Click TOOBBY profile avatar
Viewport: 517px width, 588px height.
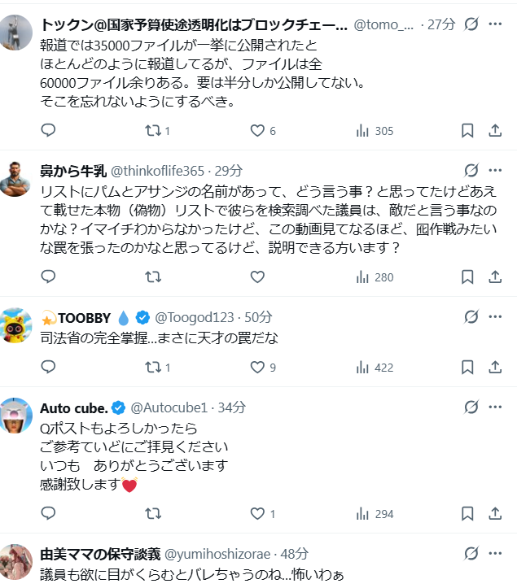(x=17, y=324)
